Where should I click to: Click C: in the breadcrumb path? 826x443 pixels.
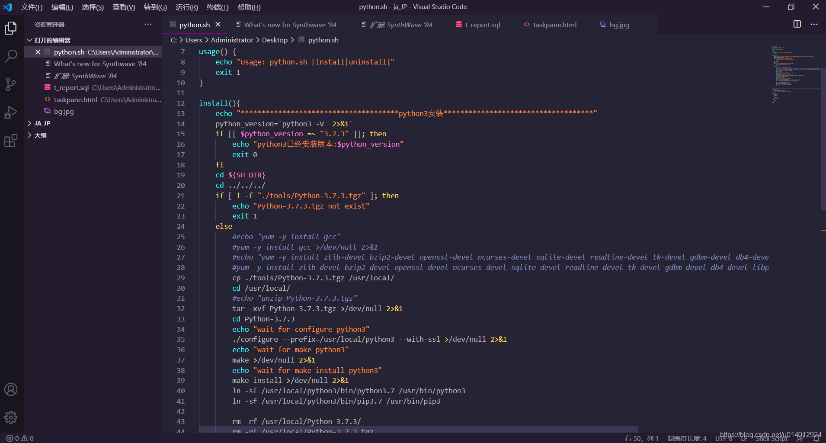[173, 40]
